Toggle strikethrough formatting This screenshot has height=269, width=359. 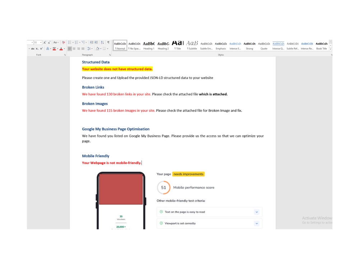(x=33, y=49)
